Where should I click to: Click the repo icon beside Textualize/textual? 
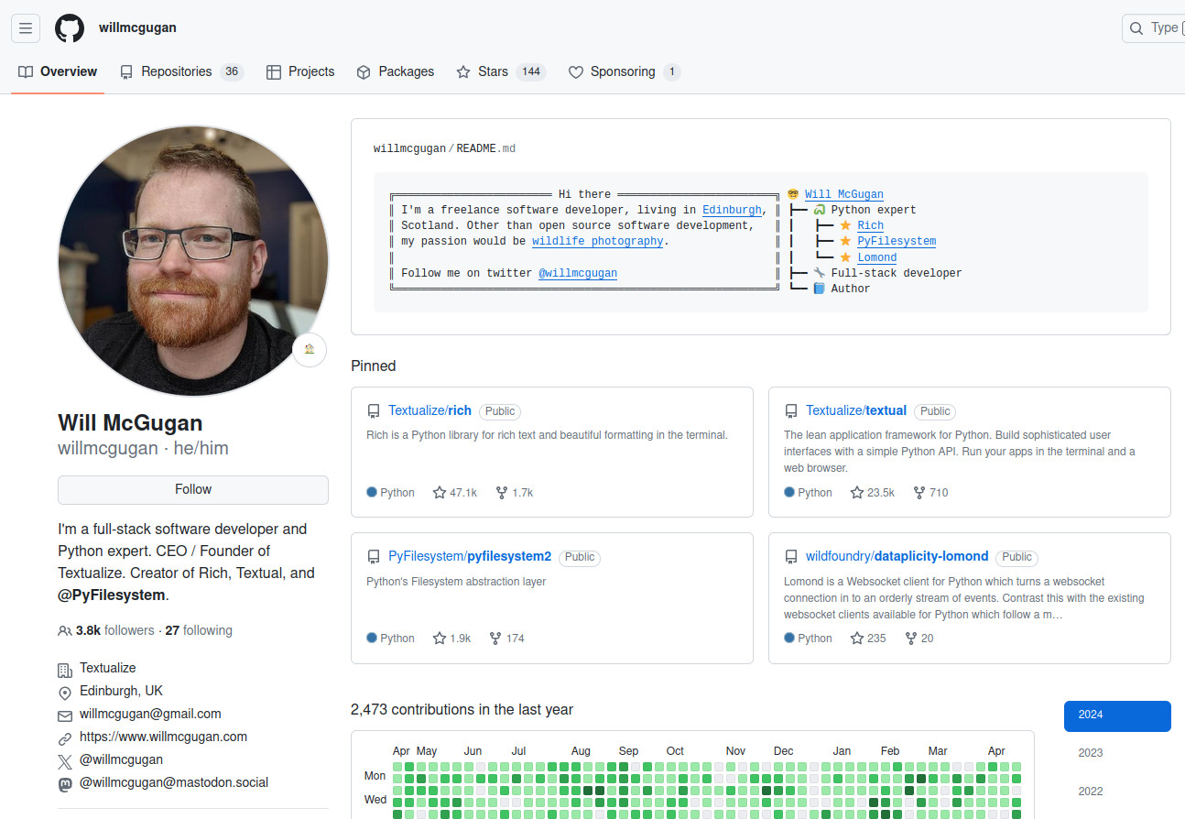(x=791, y=411)
